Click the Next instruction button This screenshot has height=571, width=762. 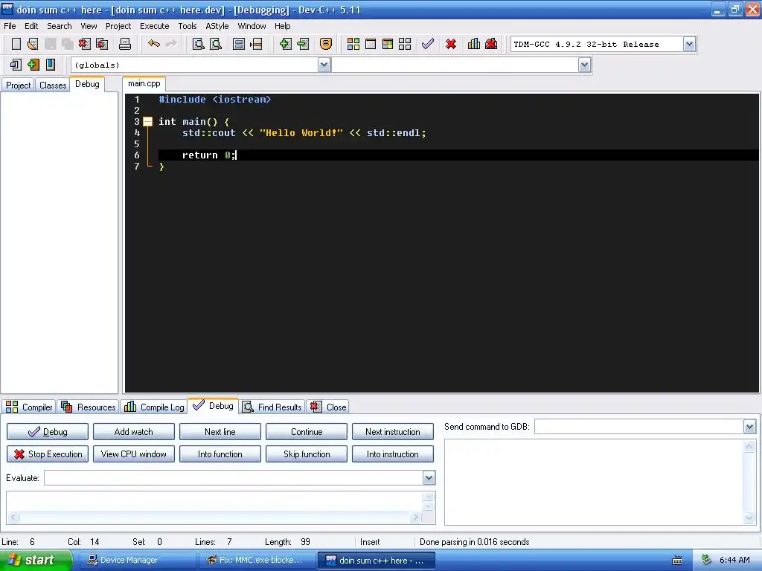click(393, 432)
